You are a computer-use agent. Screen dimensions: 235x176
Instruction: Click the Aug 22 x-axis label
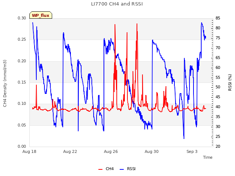pos(70,151)
